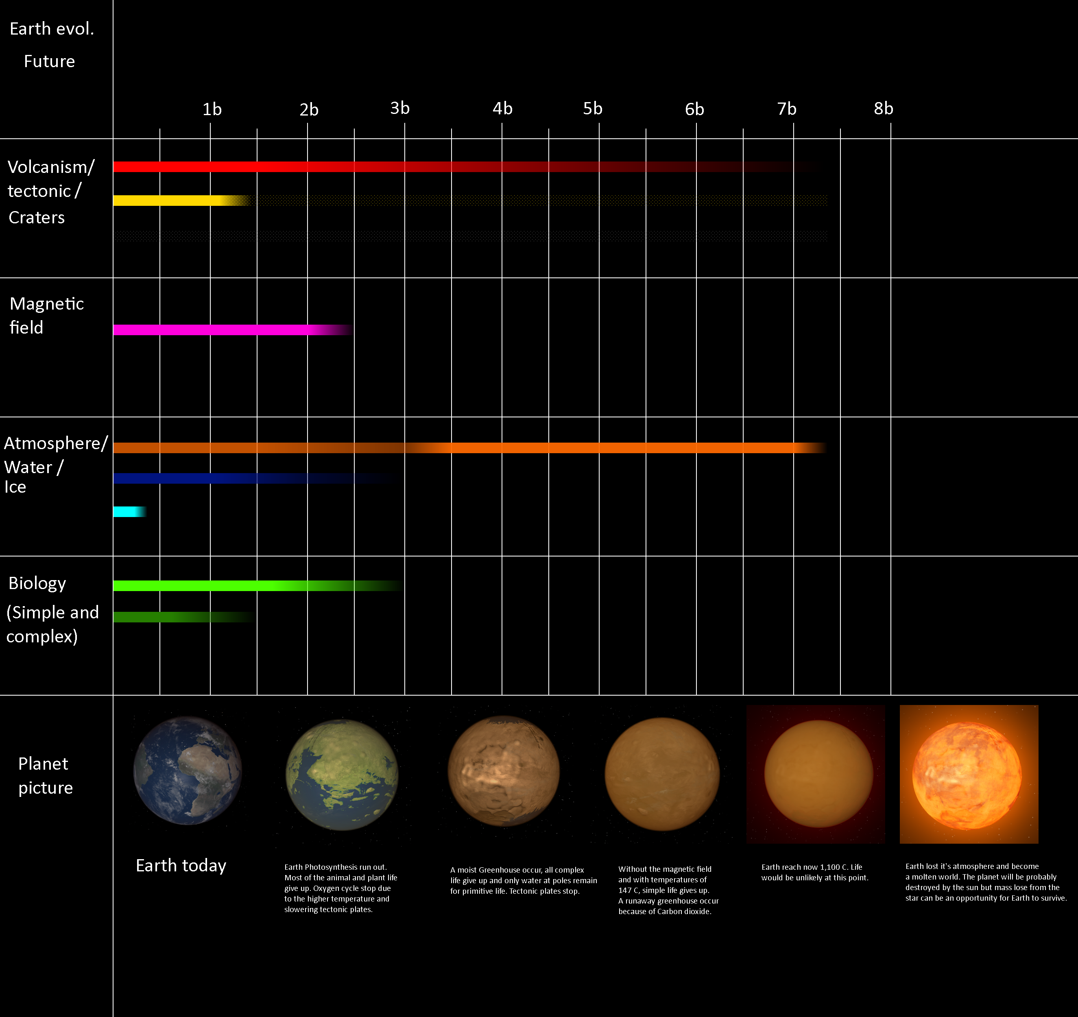Click the '(Simple and complex)' label
The width and height of the screenshot is (1078, 1017).
point(52,624)
